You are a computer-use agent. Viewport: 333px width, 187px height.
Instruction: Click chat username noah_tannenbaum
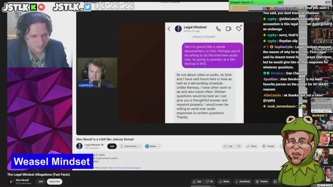tap(281, 106)
